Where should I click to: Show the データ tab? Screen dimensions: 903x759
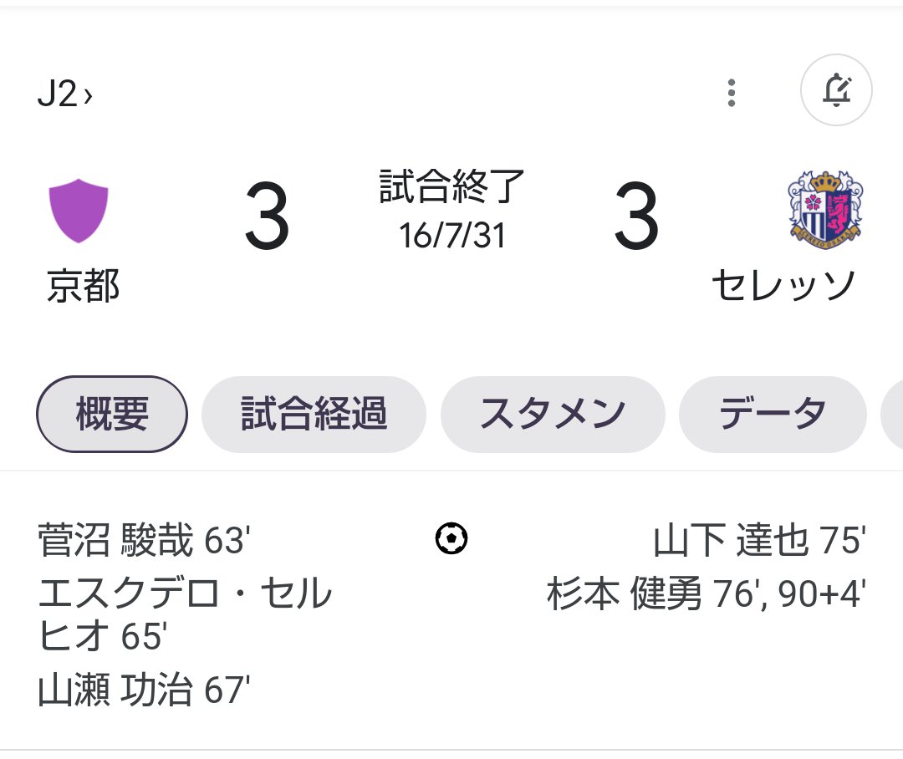[773, 414]
